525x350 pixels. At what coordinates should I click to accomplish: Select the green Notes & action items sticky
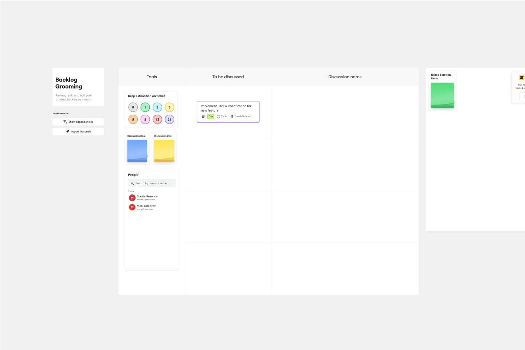pos(442,95)
